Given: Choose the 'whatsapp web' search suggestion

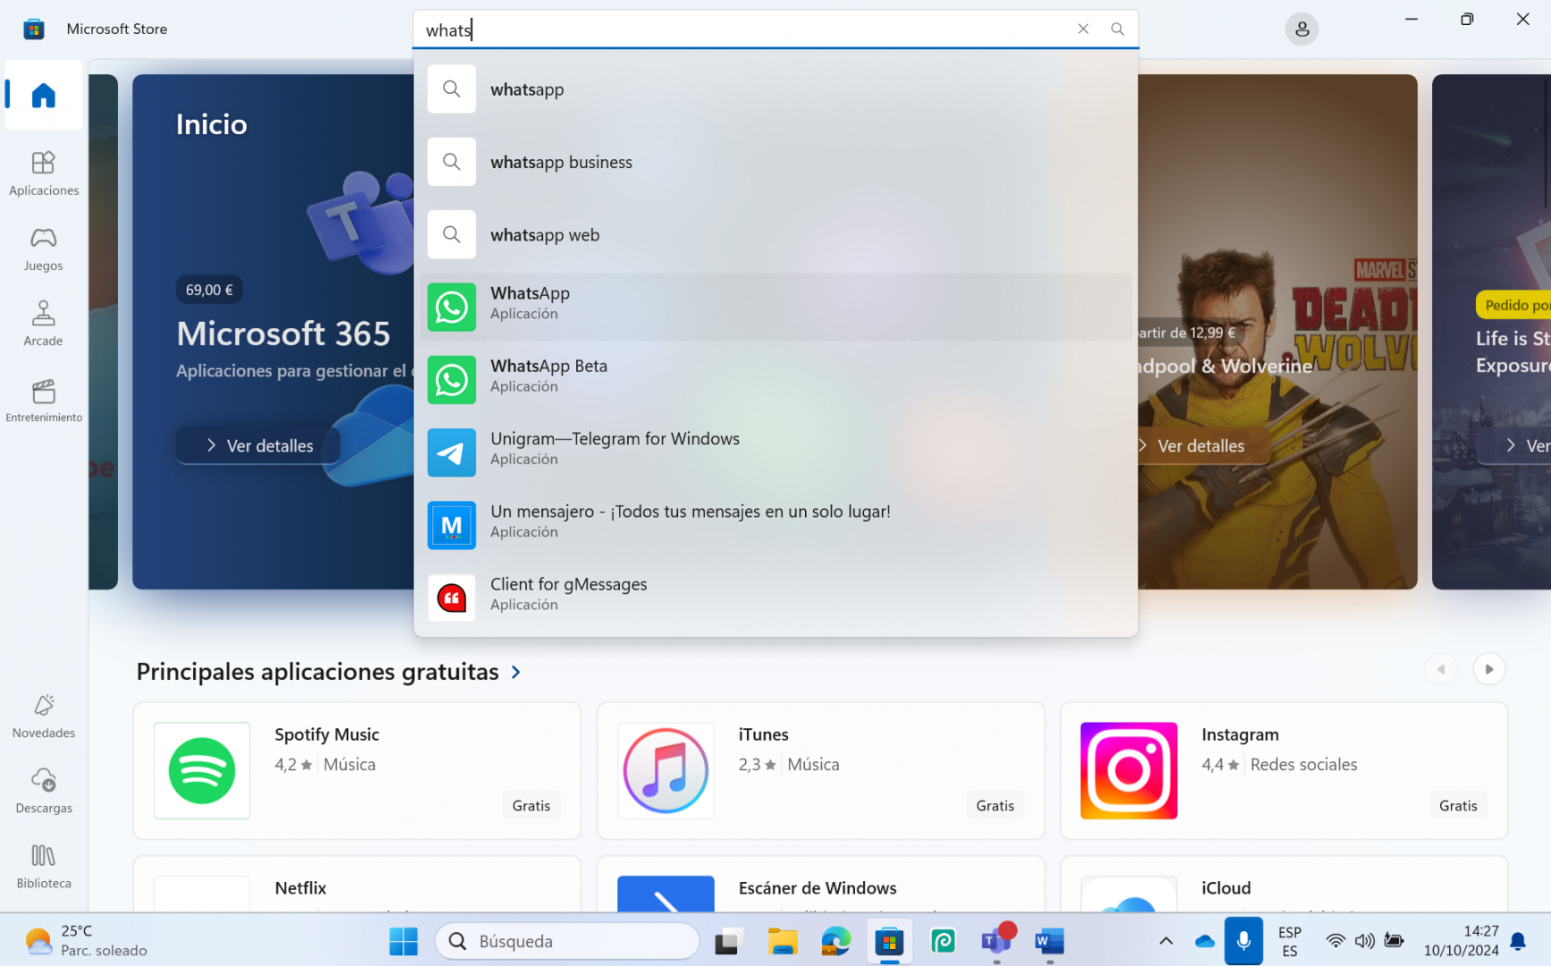Looking at the screenshot, I should tap(775, 234).
